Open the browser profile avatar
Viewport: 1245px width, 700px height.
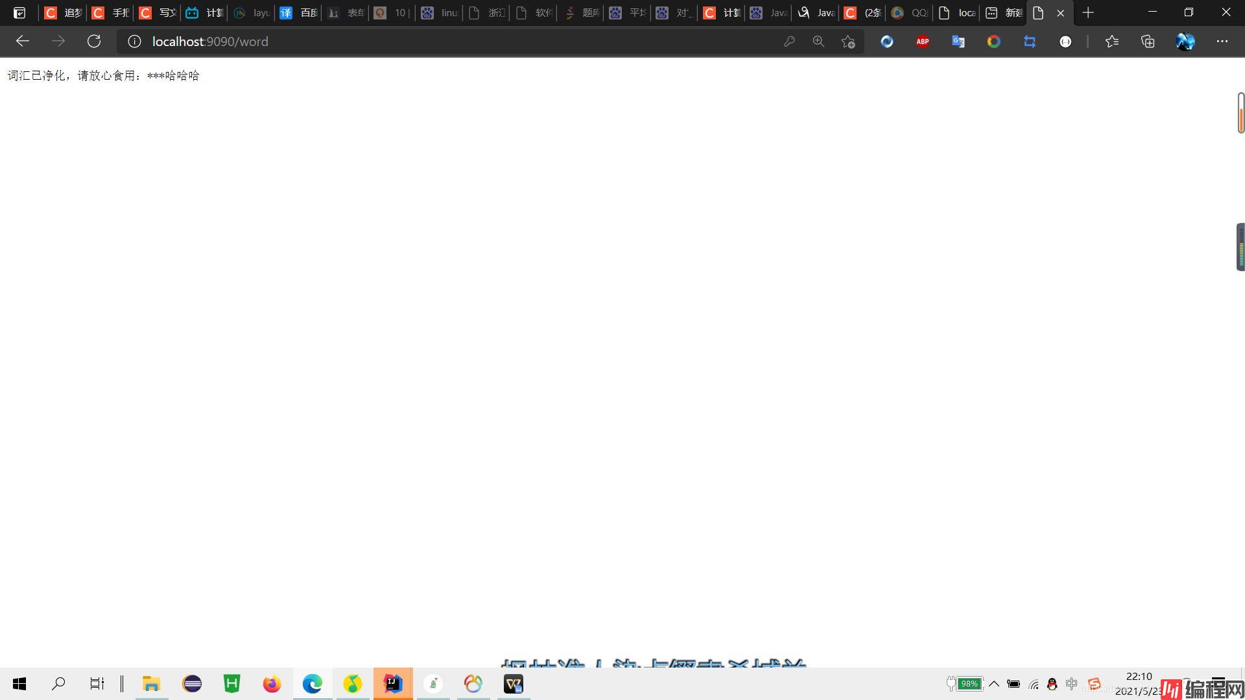pyautogui.click(x=1185, y=41)
